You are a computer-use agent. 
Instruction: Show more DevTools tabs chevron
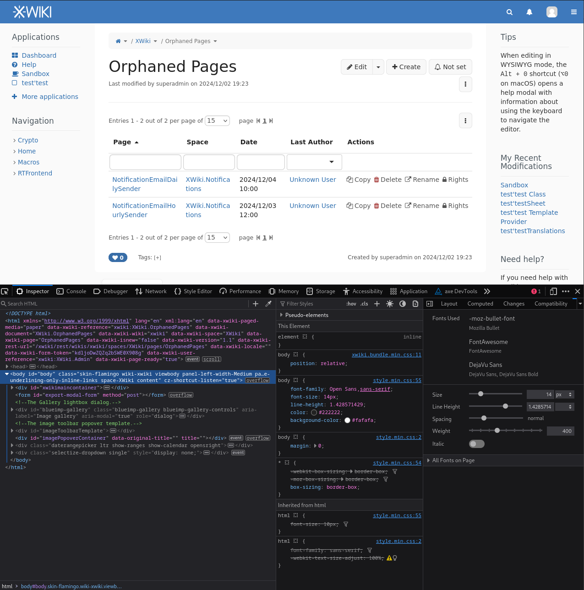(x=487, y=291)
